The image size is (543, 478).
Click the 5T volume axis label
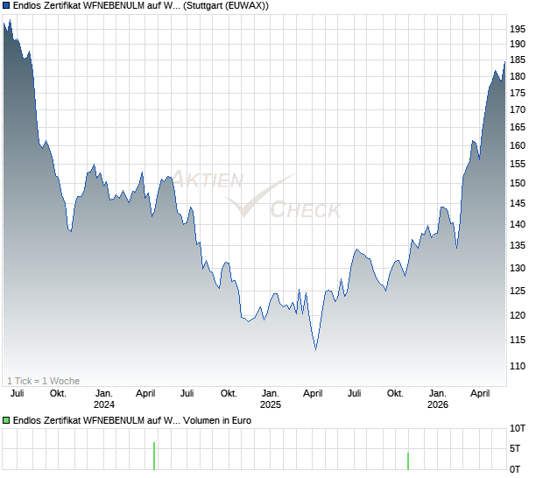[x=515, y=448]
